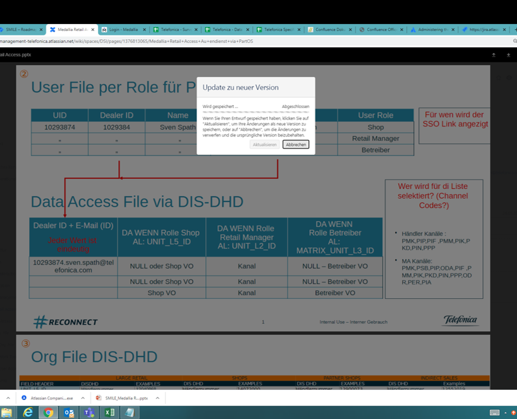Image resolution: width=517 pixels, height=419 pixels.
Task: Click the Abbrechen button in the update dialog
Action: pyautogui.click(x=296, y=144)
